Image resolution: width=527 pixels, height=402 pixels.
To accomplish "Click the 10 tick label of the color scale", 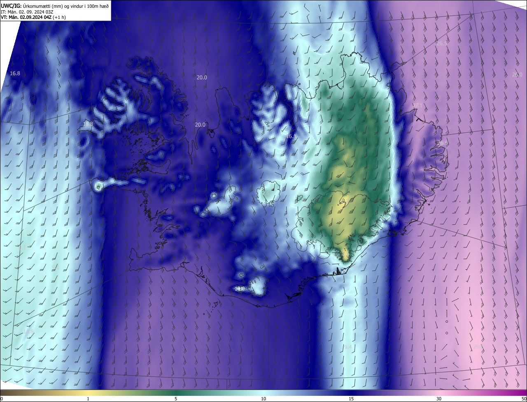I will tap(263, 399).
